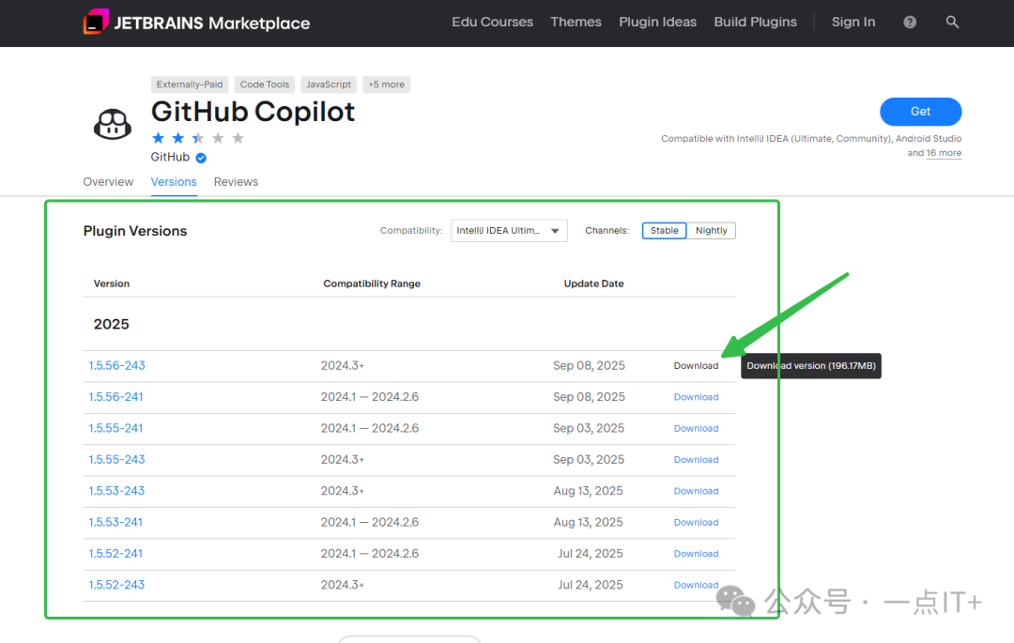Open version 1.5.56-241

115,397
